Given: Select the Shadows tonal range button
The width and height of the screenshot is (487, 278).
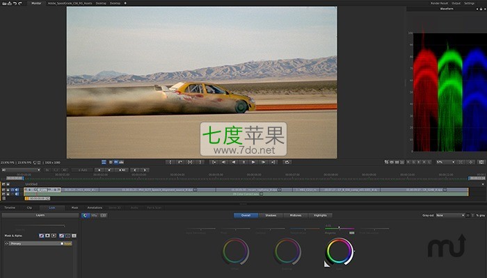Looking at the screenshot, I should pyautogui.click(x=271, y=215).
